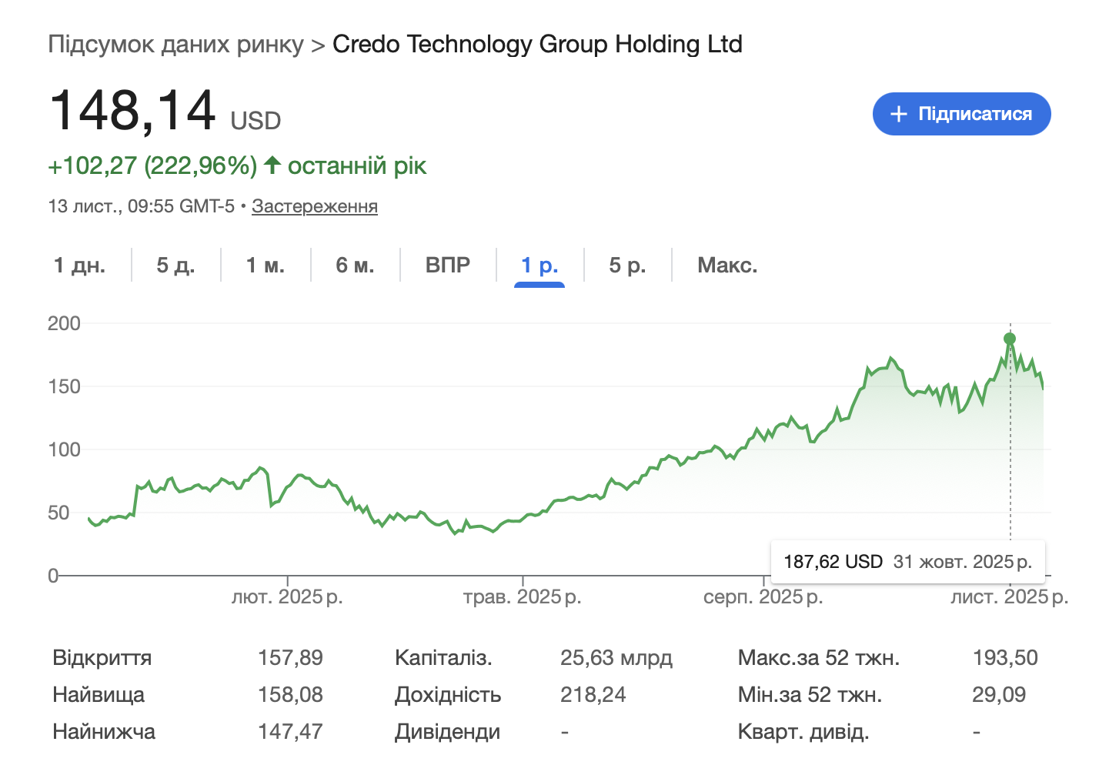Click the green dot marker on chart peak
Image resolution: width=1099 pixels, height=765 pixels.
pos(1010,339)
